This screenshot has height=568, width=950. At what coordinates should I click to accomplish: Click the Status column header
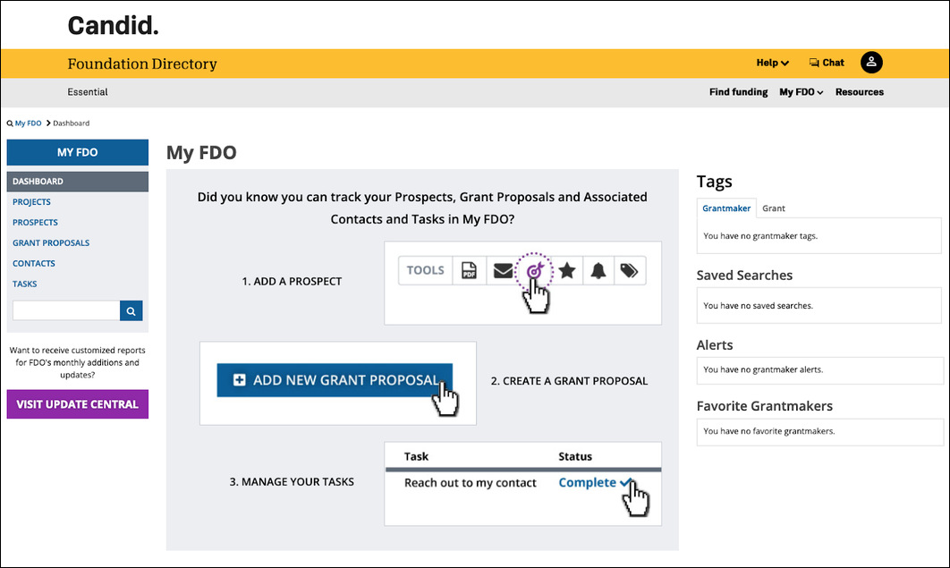coord(575,456)
